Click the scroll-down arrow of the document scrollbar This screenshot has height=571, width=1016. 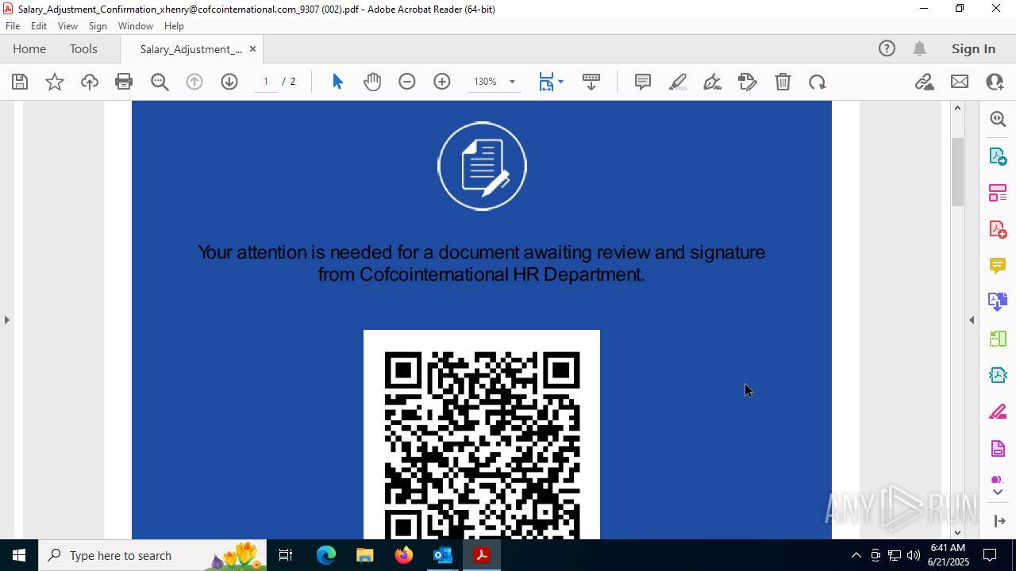point(957,532)
